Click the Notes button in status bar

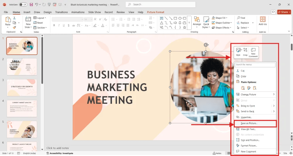click(217, 153)
